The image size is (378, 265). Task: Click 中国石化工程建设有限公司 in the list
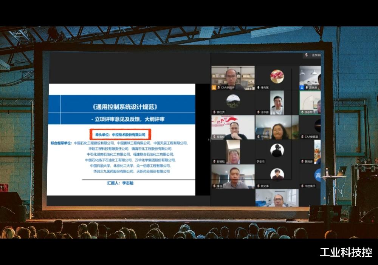pos(94,143)
